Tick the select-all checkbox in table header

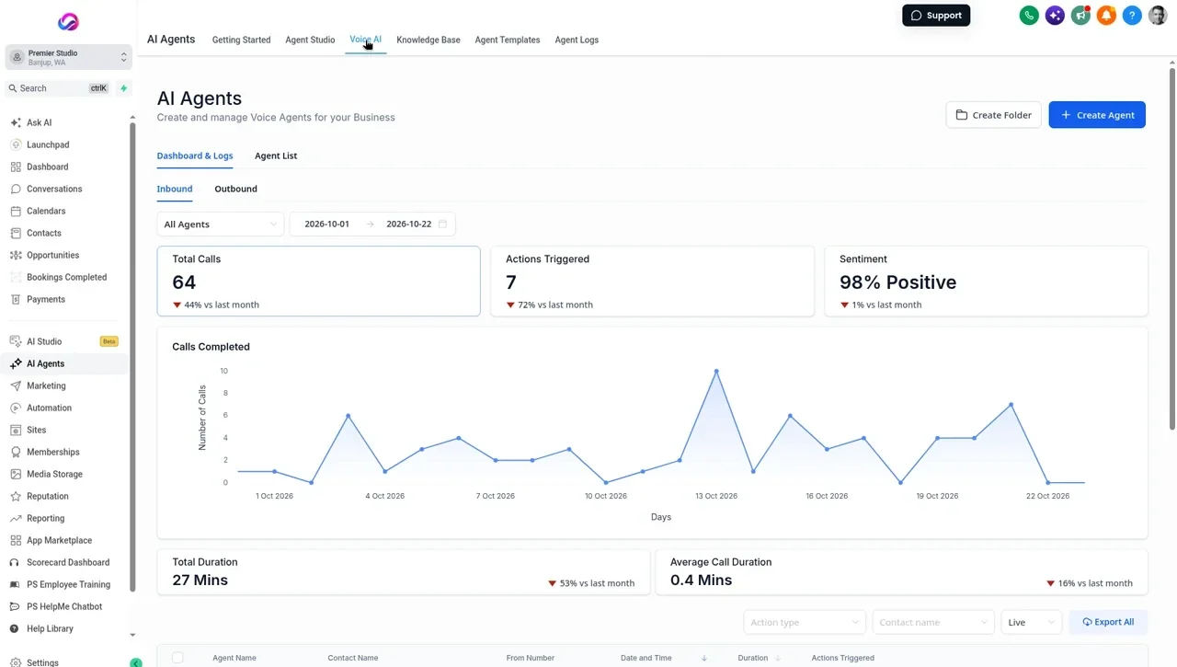click(177, 658)
